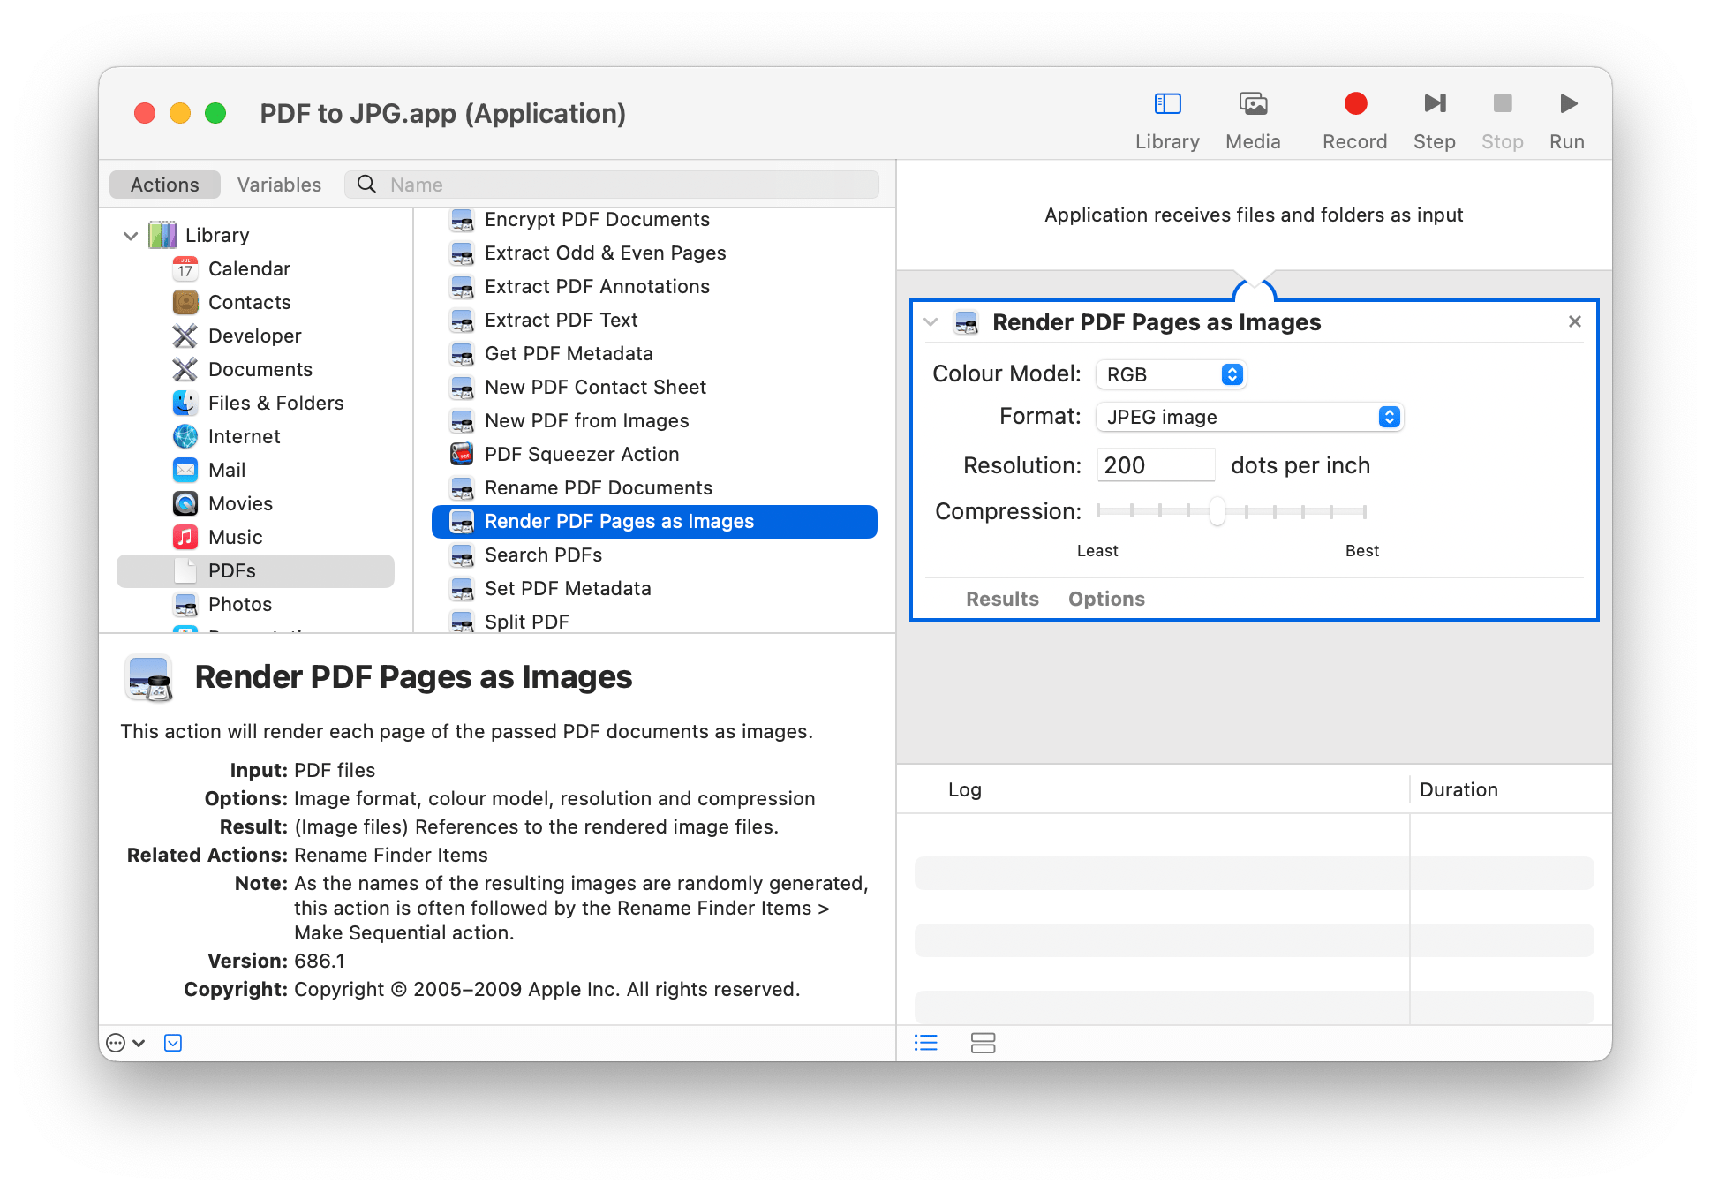Open the Media browser from the toolbar
The image size is (1711, 1192).
coord(1254,104)
